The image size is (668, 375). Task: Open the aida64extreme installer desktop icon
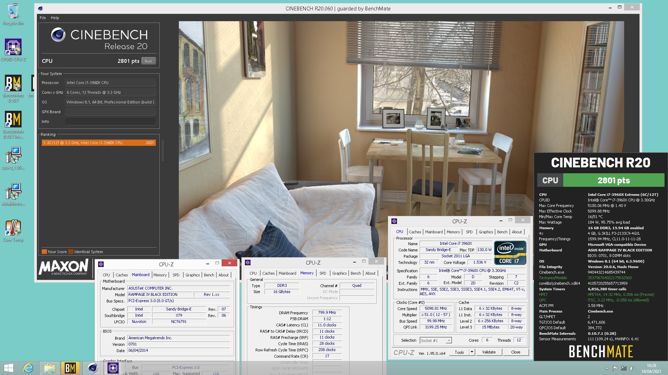[13, 194]
